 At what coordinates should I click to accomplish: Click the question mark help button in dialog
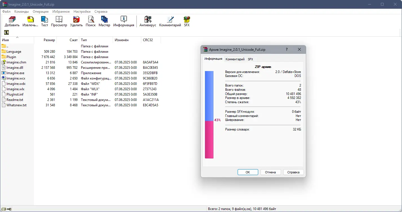click(287, 49)
